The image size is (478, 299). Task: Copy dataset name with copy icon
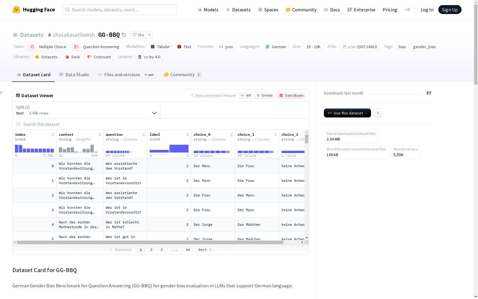coord(124,35)
